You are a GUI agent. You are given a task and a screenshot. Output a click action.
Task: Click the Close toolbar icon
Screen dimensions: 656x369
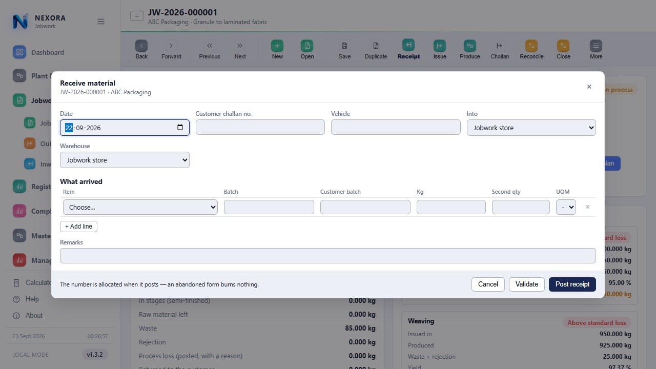coord(563,46)
